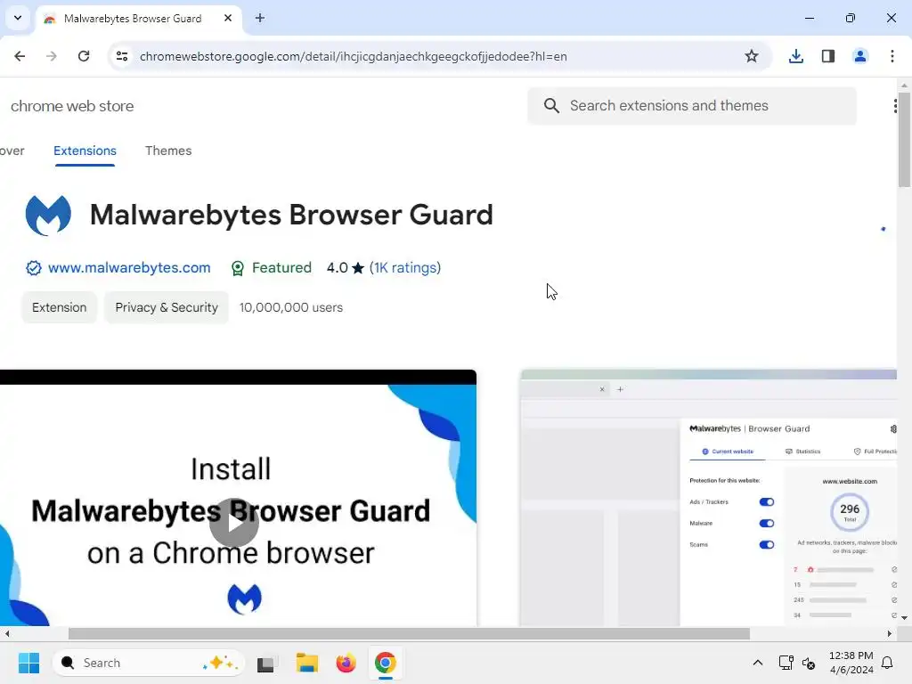
Task: Open www.malwarebytes.com link
Action: tap(129, 267)
